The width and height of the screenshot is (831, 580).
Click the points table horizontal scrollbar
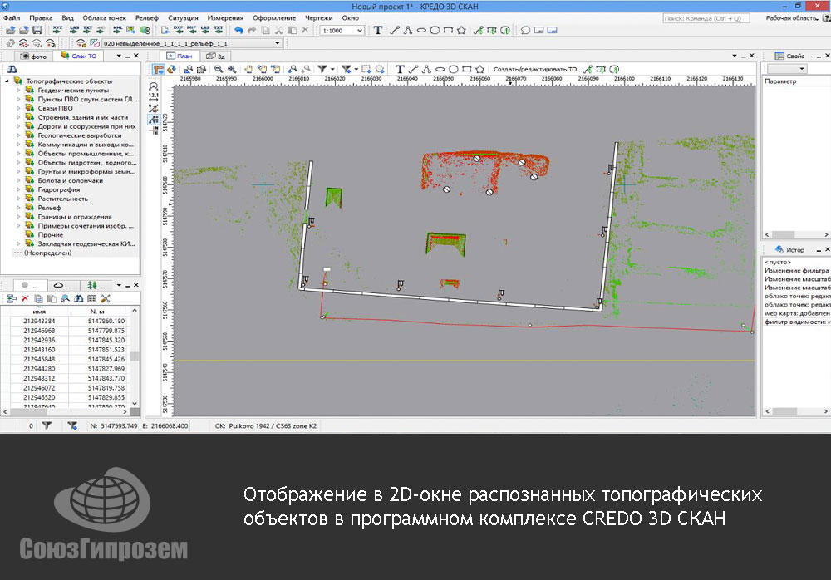(65, 411)
